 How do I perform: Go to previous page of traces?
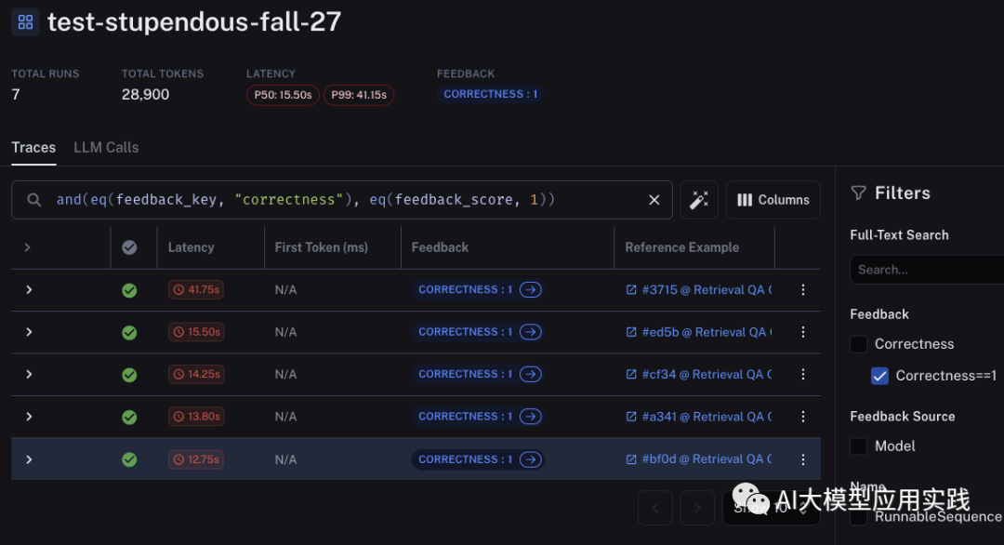tap(655, 508)
